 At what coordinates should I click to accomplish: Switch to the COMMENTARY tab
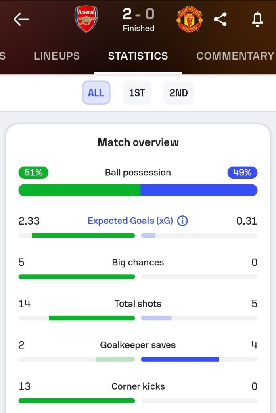point(235,56)
